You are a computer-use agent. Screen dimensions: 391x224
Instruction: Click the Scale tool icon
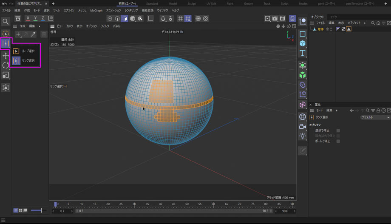pyautogui.click(x=6, y=75)
